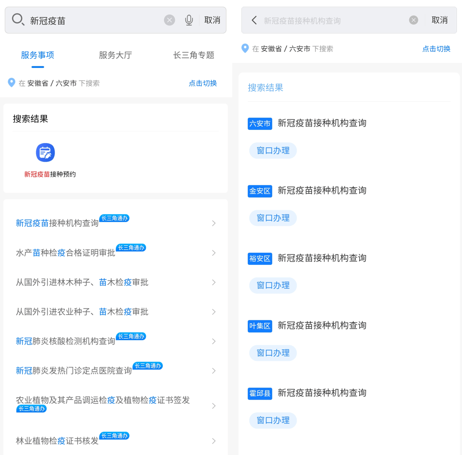Image resolution: width=462 pixels, height=455 pixels.
Task: Click the location pin beside 安徽省 / 六安市
Action: coord(10,83)
